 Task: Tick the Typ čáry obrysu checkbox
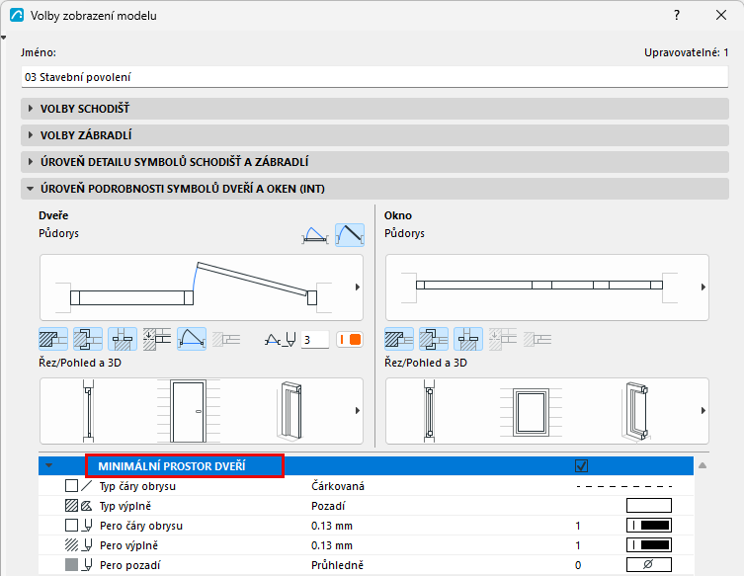click(x=72, y=486)
